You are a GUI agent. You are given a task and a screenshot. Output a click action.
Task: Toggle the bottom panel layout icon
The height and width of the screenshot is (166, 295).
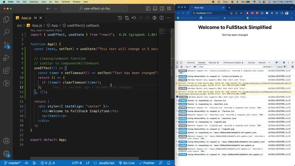coord(155,8)
